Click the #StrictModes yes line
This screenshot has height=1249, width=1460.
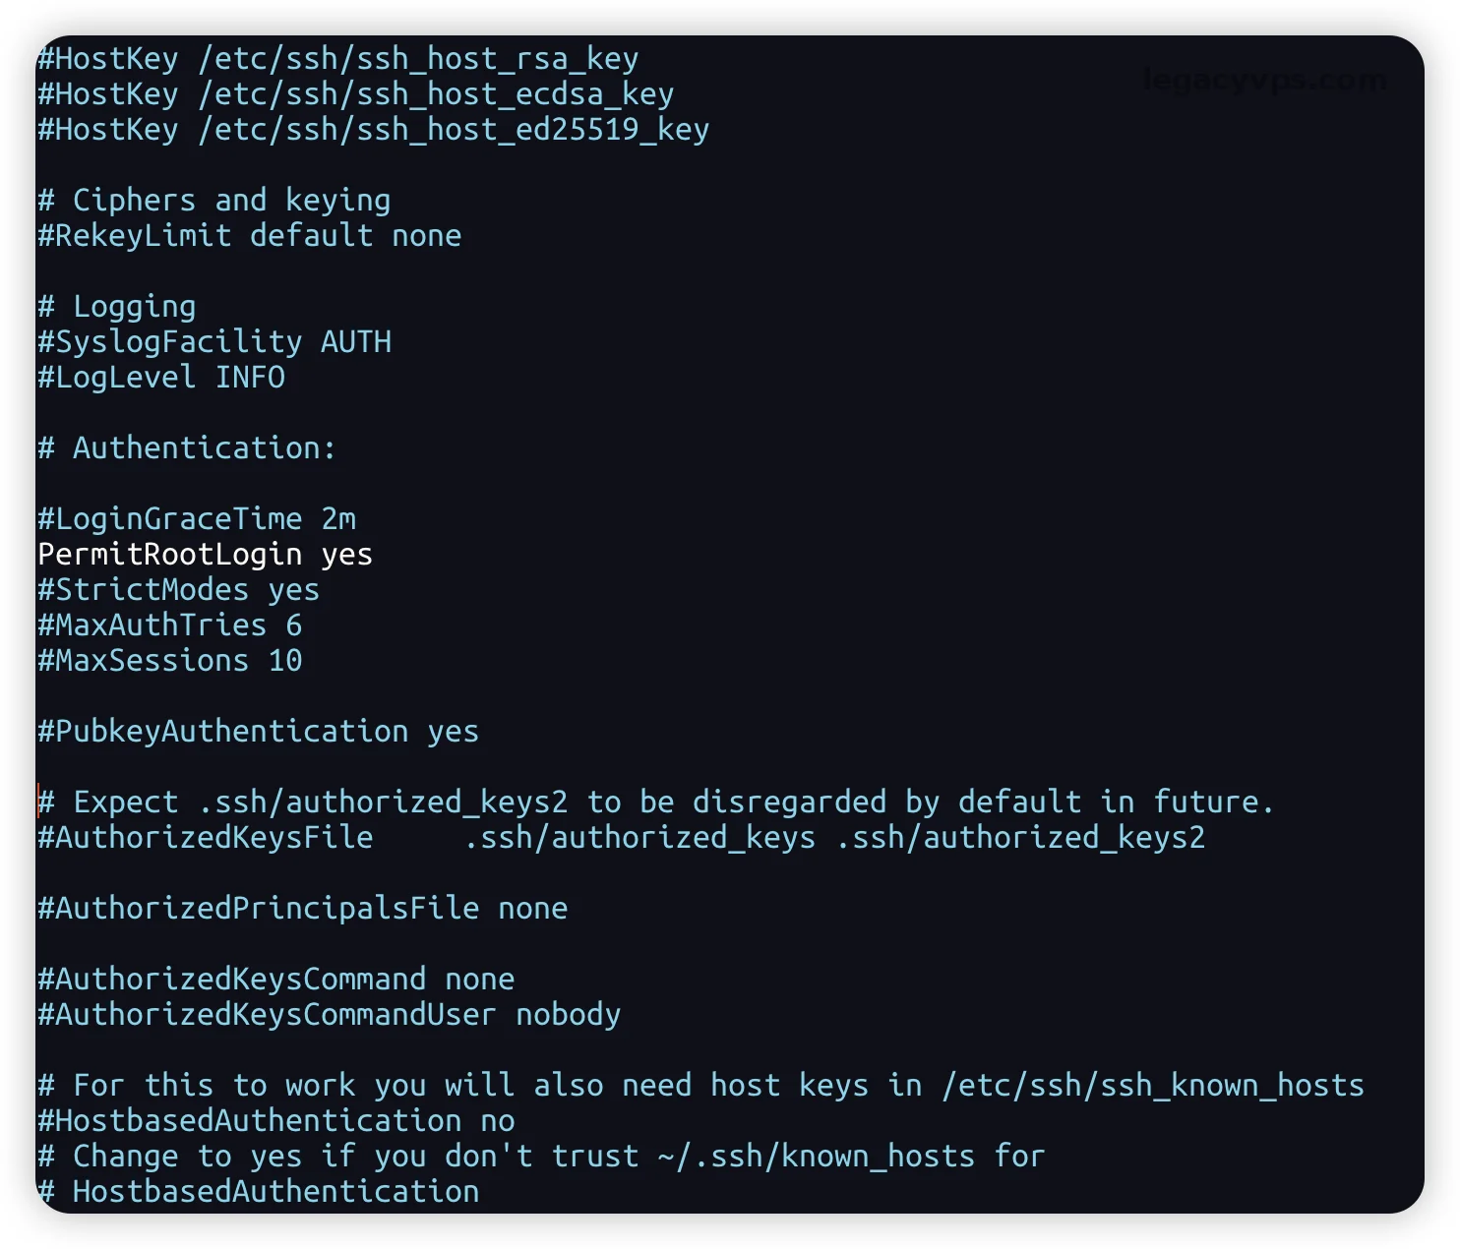click(178, 590)
